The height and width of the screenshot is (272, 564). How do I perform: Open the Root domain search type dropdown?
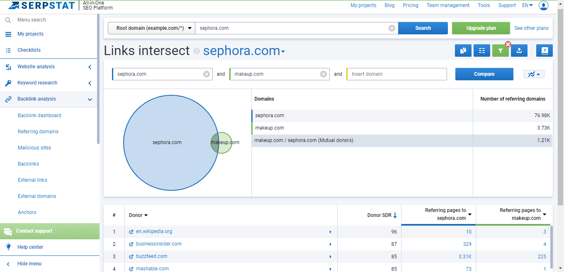tap(151, 28)
